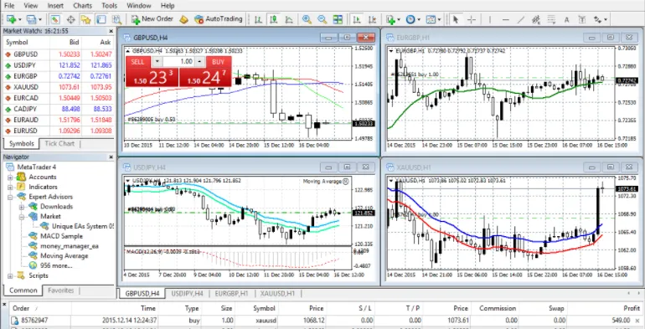This screenshot has width=645, height=329.
Task: Expand the Scripts tree node
Action: 10,276
